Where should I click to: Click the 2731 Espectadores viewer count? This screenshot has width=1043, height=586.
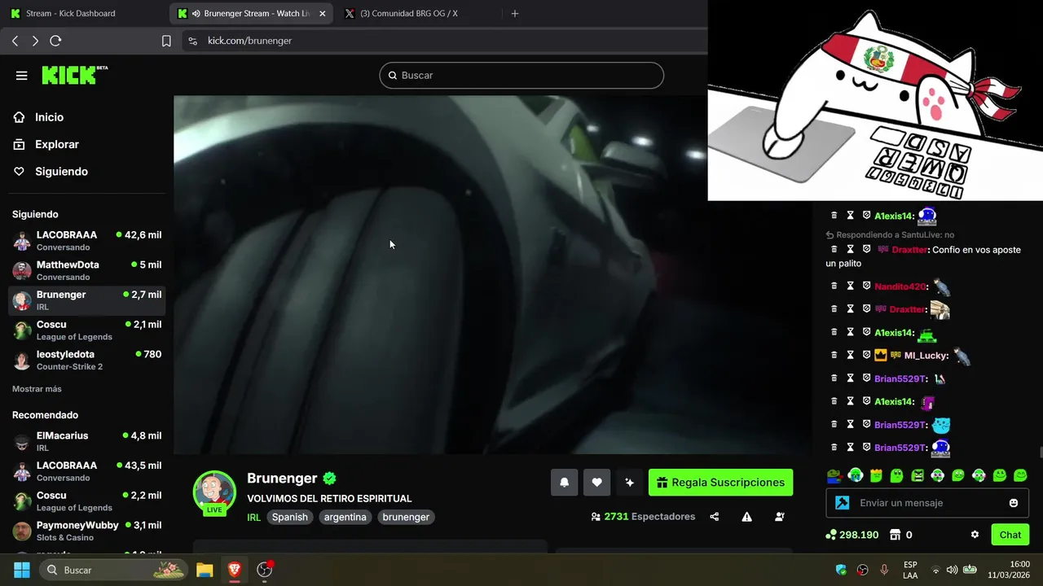[644, 517]
